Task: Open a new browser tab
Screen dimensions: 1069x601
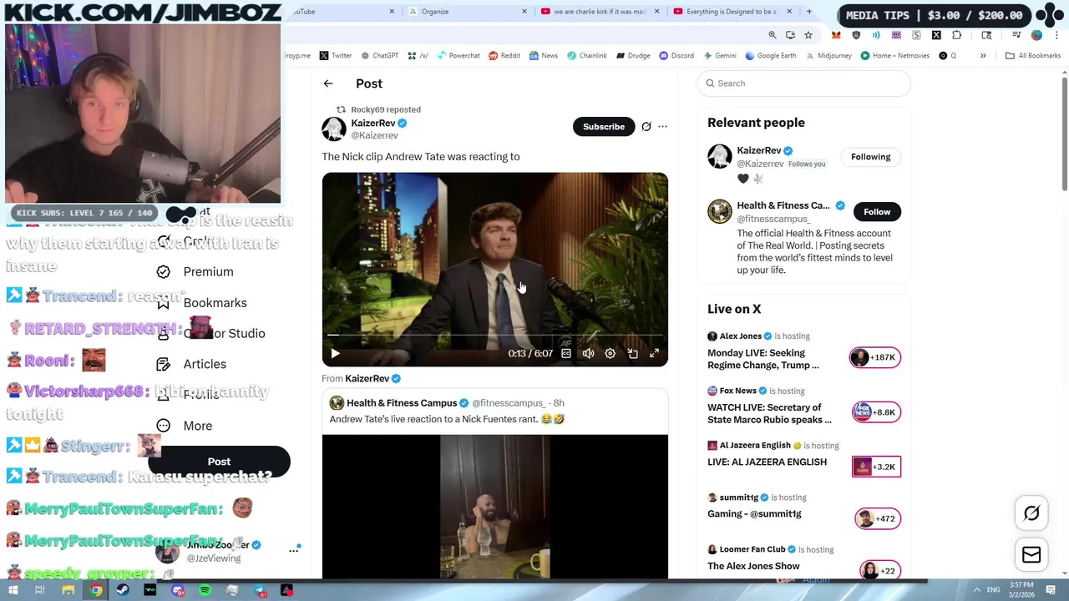Action: (x=808, y=12)
